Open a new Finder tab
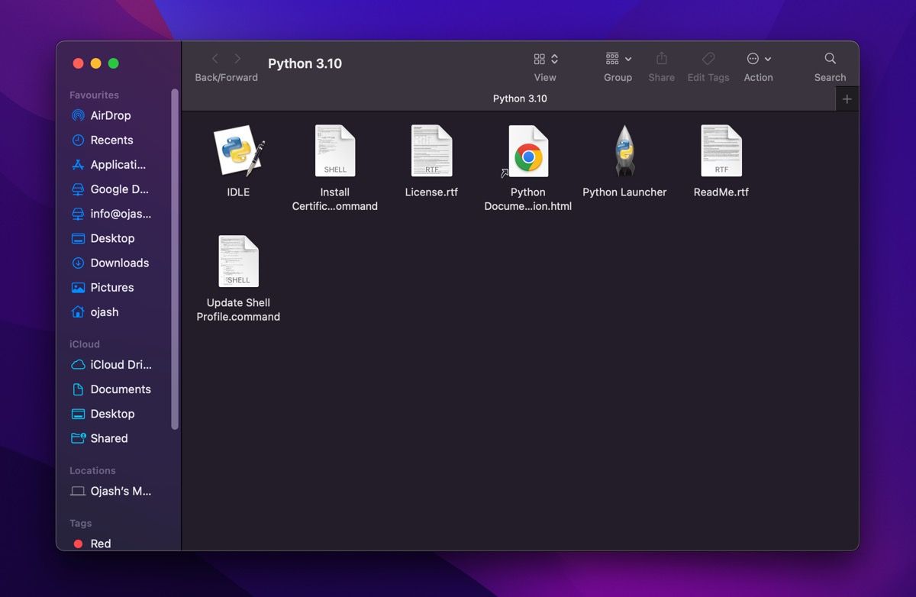This screenshot has width=916, height=597. tap(847, 98)
